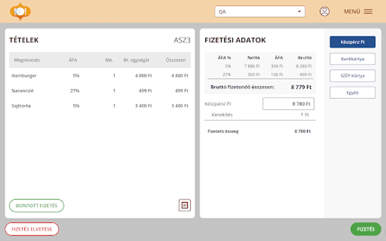Click the Megnevezés column header
The width and height of the screenshot is (386, 241).
pos(27,60)
